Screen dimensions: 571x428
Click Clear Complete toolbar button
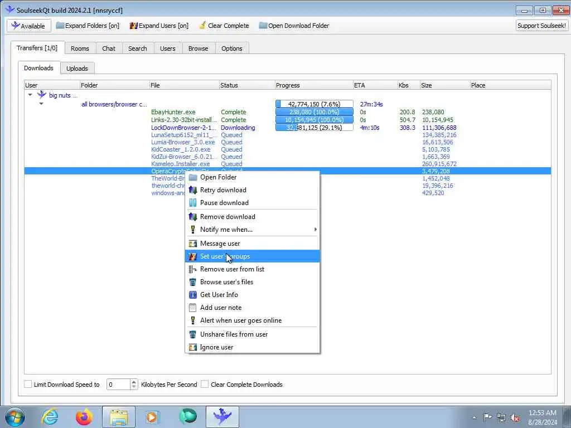pos(224,26)
